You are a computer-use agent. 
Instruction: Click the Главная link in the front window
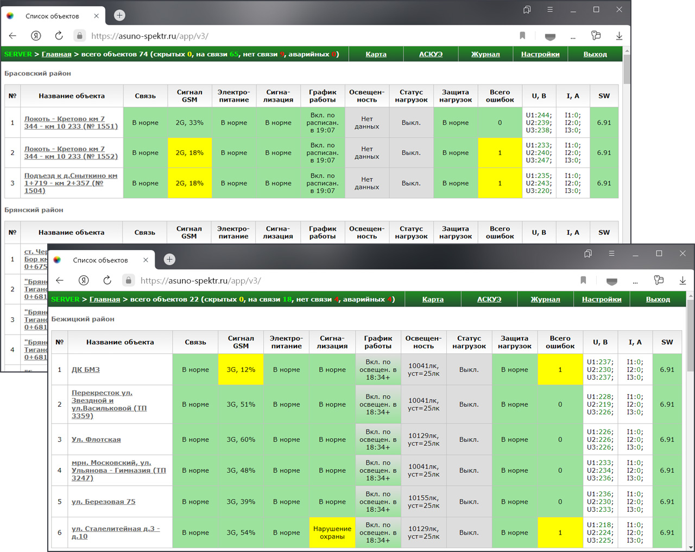[105, 299]
